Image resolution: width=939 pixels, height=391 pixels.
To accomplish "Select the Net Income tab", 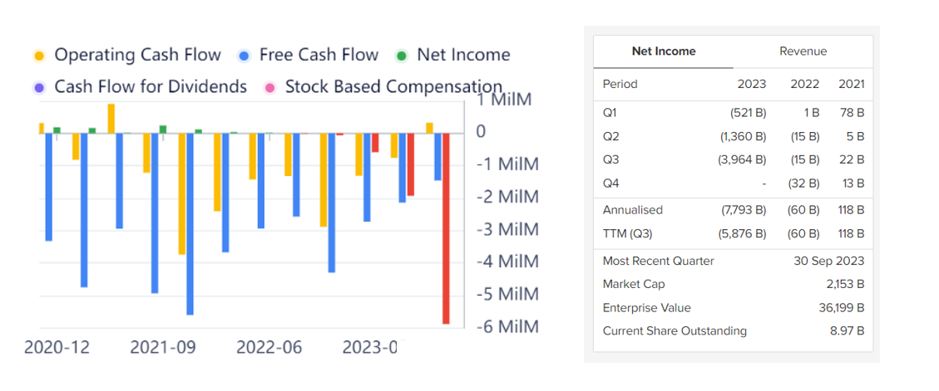I will pos(663,51).
